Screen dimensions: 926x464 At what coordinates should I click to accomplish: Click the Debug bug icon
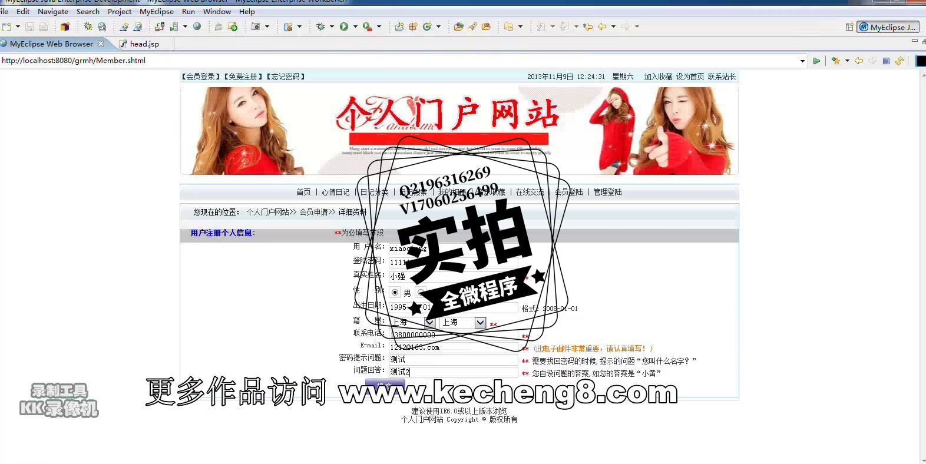pos(320,26)
